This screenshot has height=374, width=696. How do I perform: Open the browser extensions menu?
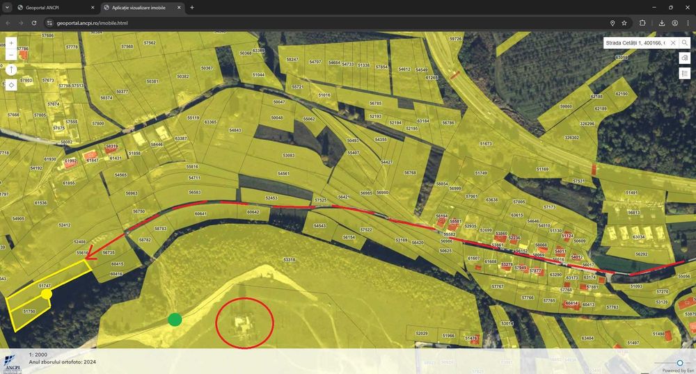pos(642,23)
